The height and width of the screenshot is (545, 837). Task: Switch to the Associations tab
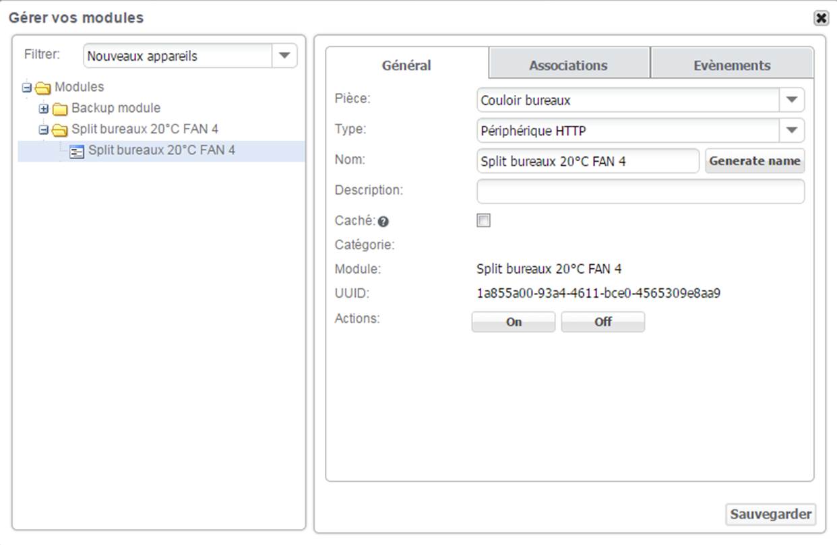tap(568, 65)
